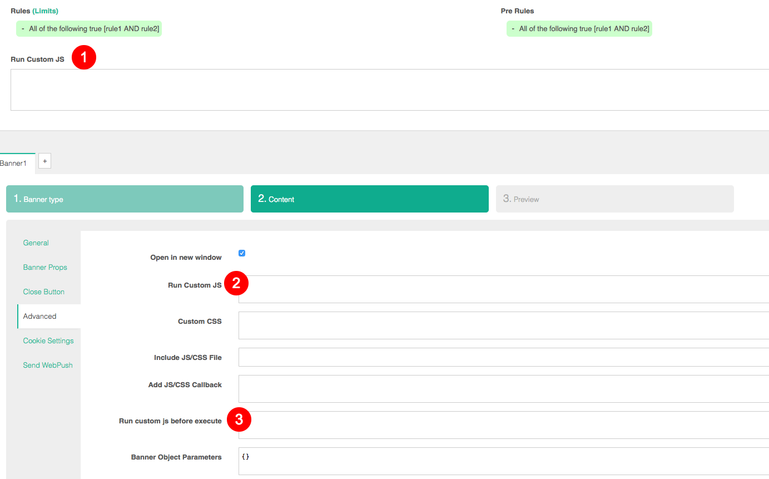This screenshot has width=769, height=479.
Task: Click the 'Pre Rules' heading
Action: [518, 11]
